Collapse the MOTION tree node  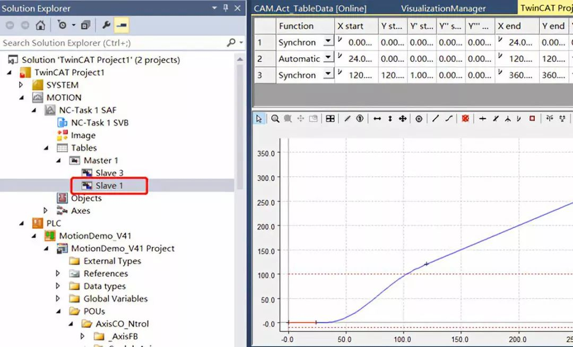tap(22, 98)
